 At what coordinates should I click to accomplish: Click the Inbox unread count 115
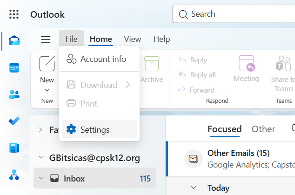pos(145,178)
